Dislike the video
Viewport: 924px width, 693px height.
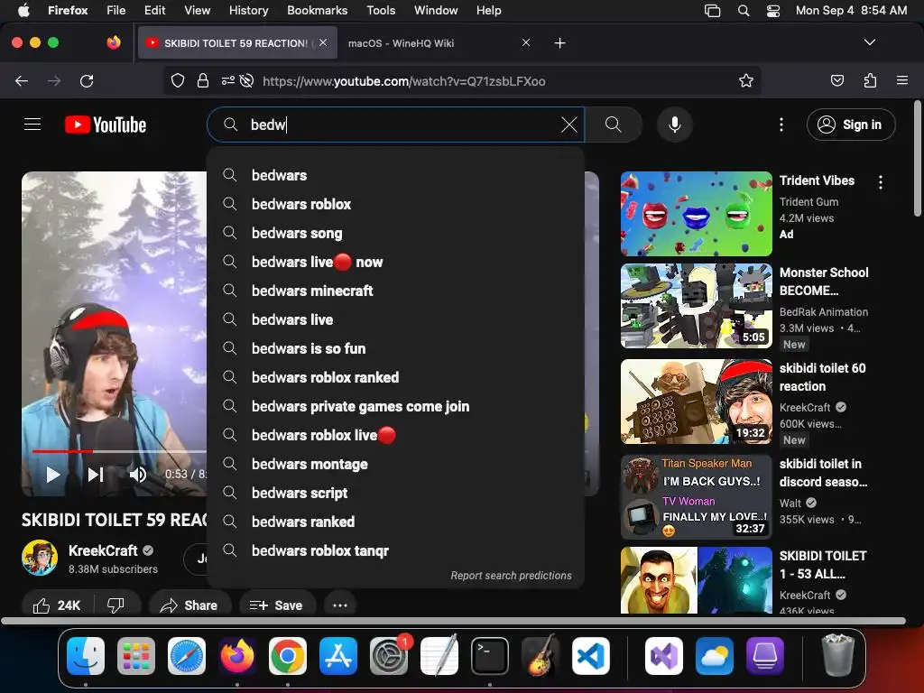click(116, 605)
